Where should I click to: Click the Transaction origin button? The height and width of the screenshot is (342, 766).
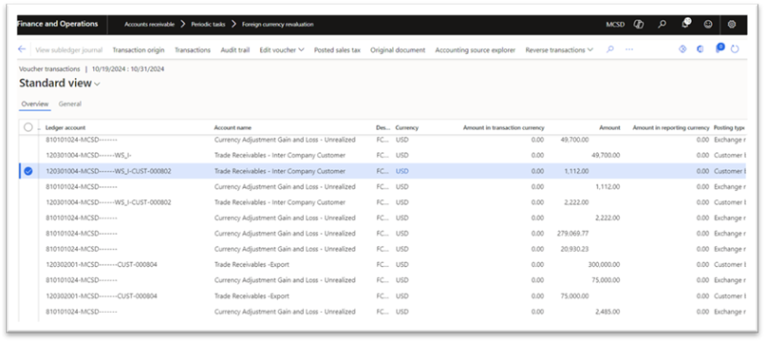pyautogui.click(x=139, y=50)
